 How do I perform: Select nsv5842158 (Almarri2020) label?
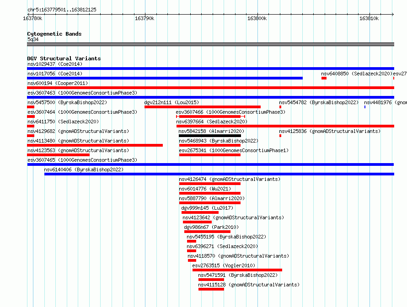click(211, 131)
